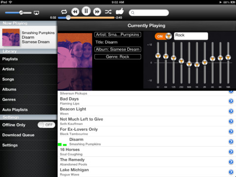The width and height of the screenshot is (236, 177).
Task: Click the song progress scrubber knob
Action: click(68, 18)
